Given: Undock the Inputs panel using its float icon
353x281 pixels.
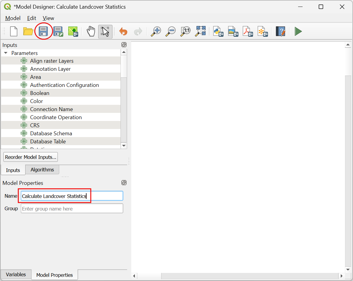Looking at the screenshot, I should click(124, 45).
